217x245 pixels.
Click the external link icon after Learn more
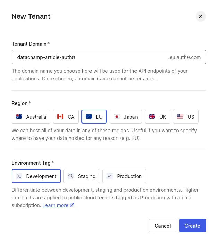(x=72, y=205)
